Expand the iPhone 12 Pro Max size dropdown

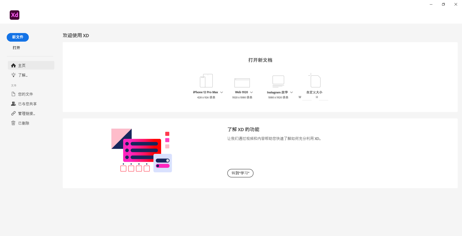point(222,92)
